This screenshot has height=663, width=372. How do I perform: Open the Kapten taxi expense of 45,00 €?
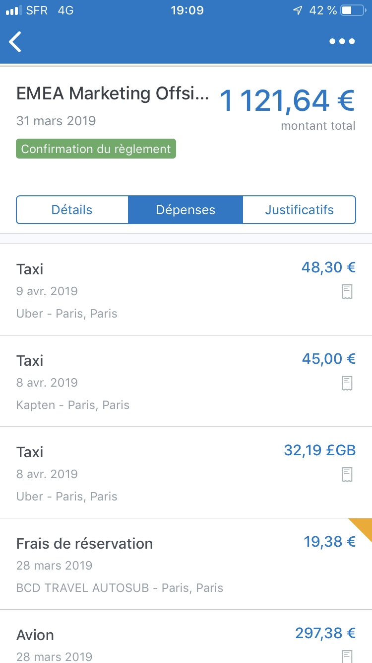coord(149,382)
